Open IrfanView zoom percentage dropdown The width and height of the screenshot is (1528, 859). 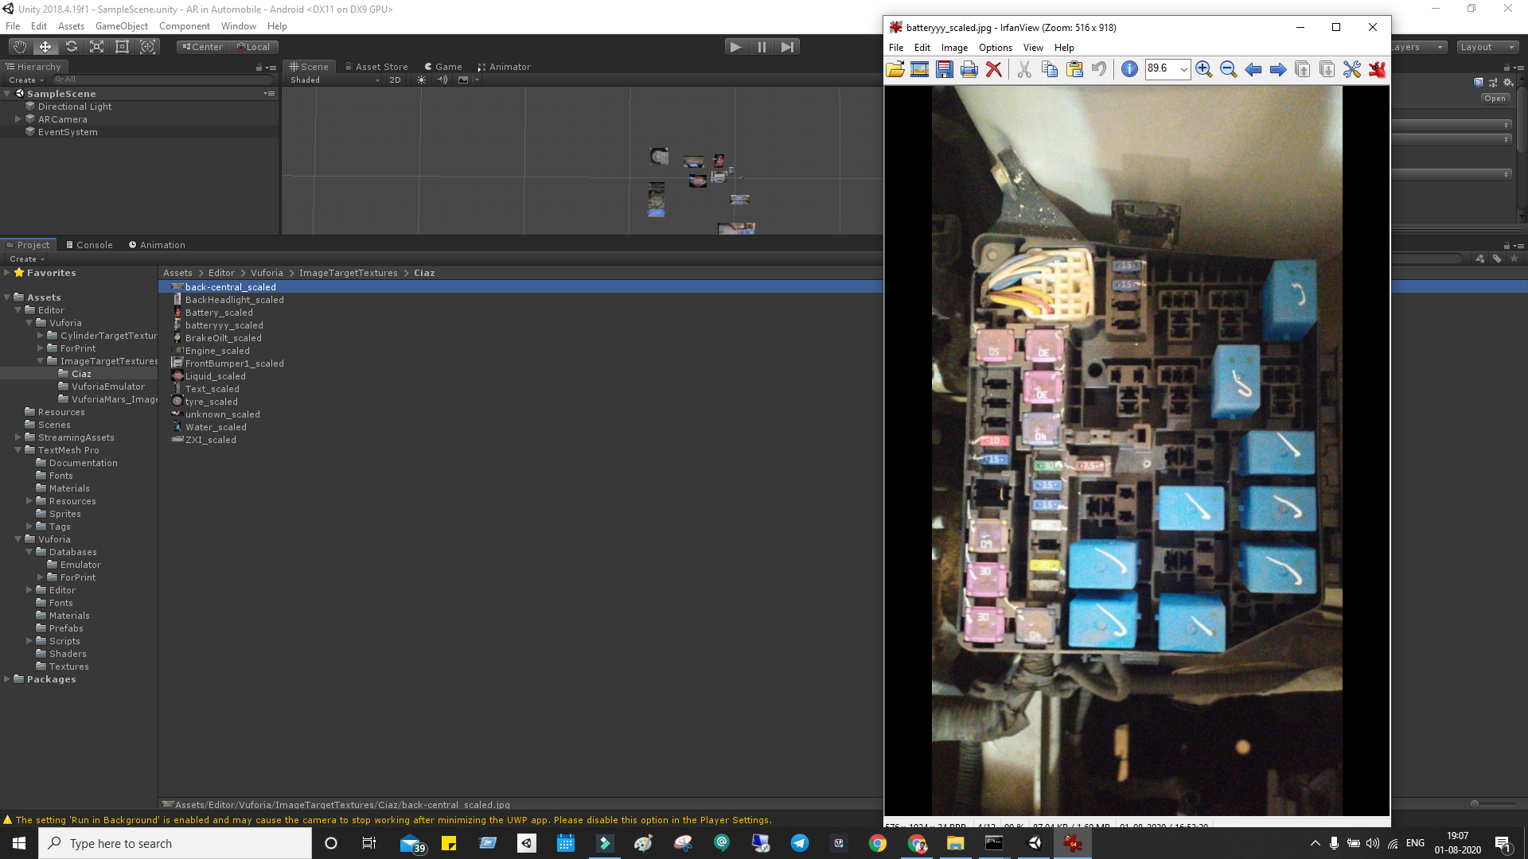[1183, 70]
